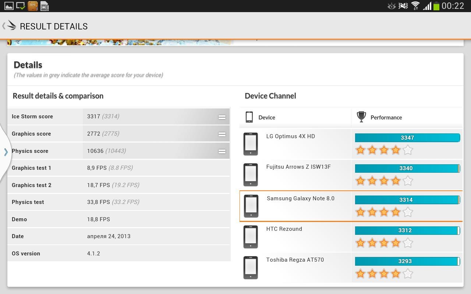Image resolution: width=471 pixels, height=294 pixels.
Task: Tap the banner image thumbnail at top
Action: [x=120, y=42]
